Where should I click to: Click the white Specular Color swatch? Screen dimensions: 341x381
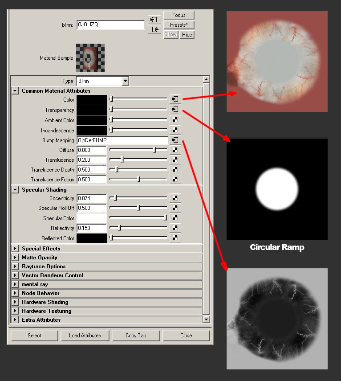(92, 218)
